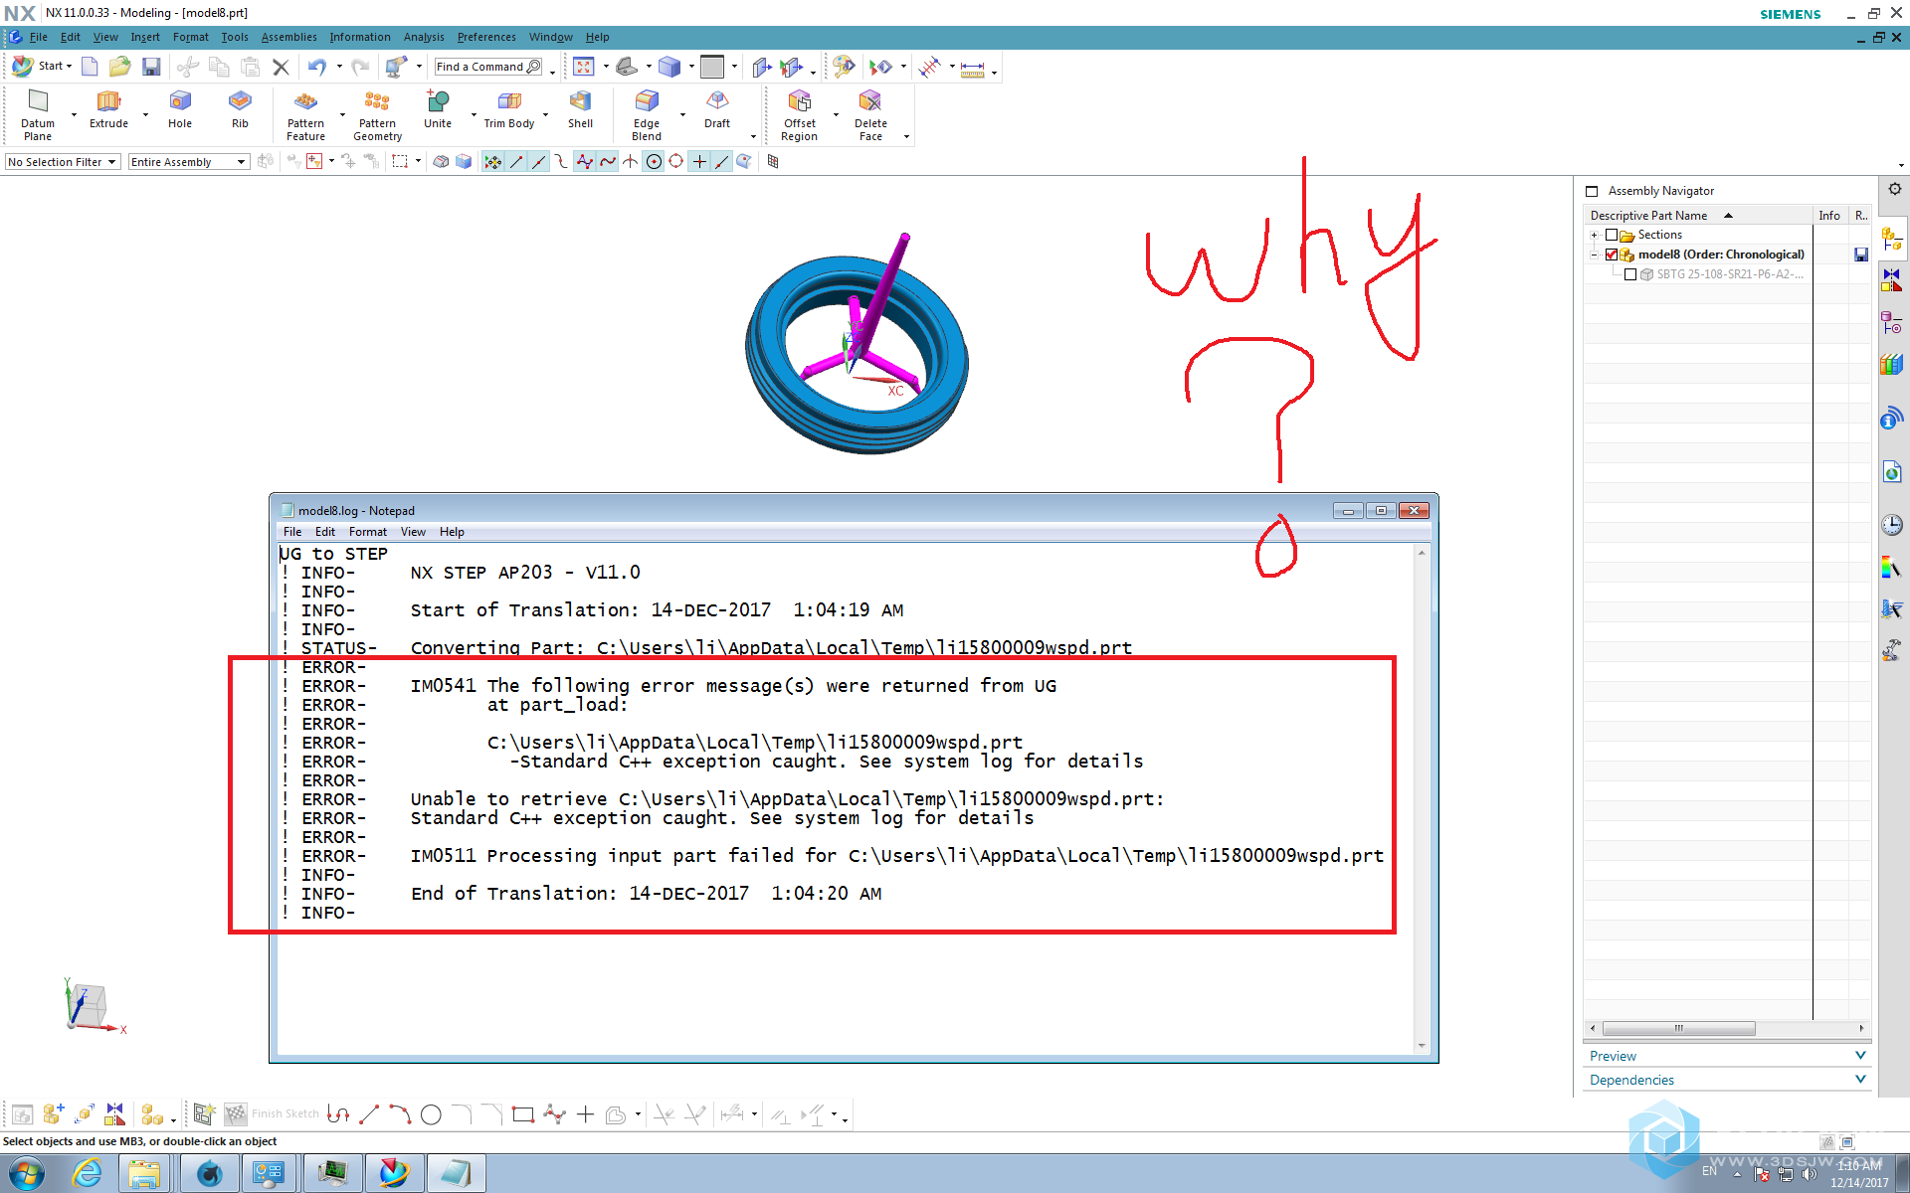This screenshot has width=1910, height=1193.
Task: Activate the Shell tool
Action: pyautogui.click(x=580, y=109)
